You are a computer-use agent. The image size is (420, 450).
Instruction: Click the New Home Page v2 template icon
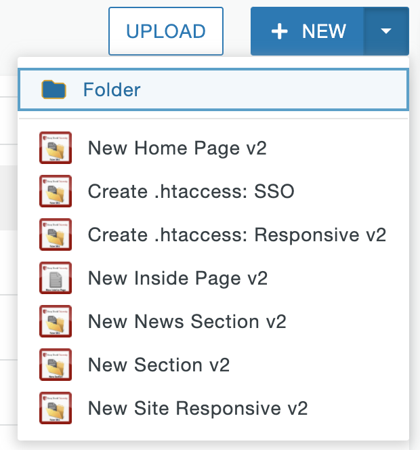pyautogui.click(x=56, y=148)
